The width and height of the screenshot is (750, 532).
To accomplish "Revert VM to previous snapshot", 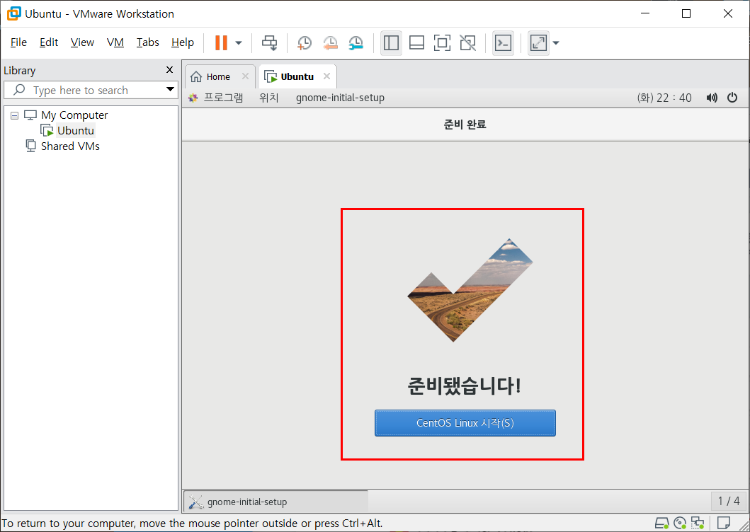I will coord(330,42).
